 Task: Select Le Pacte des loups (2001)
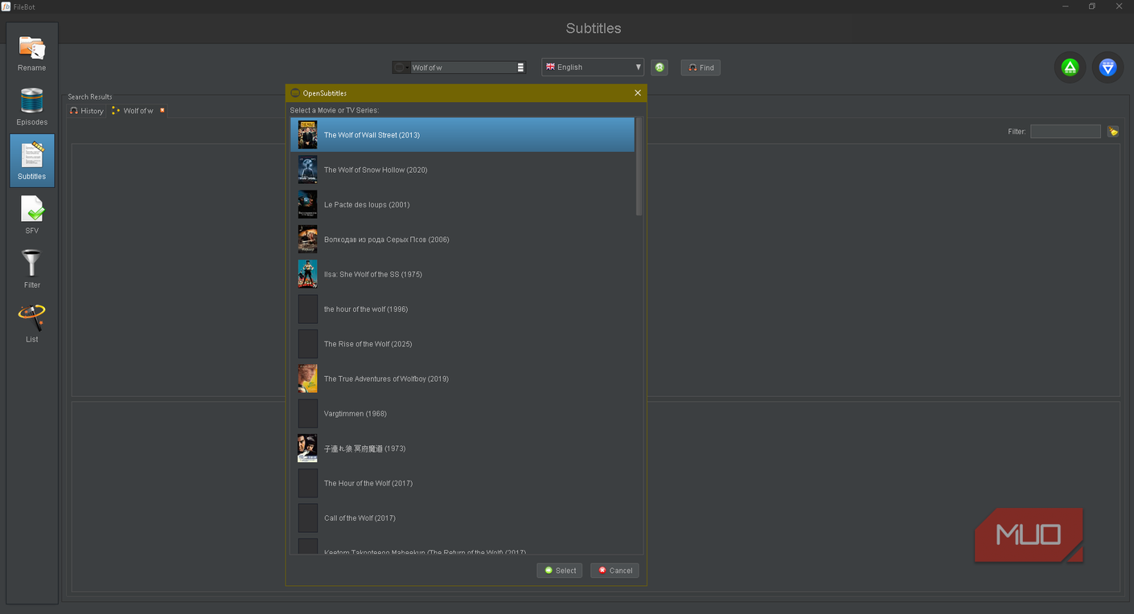coord(462,205)
